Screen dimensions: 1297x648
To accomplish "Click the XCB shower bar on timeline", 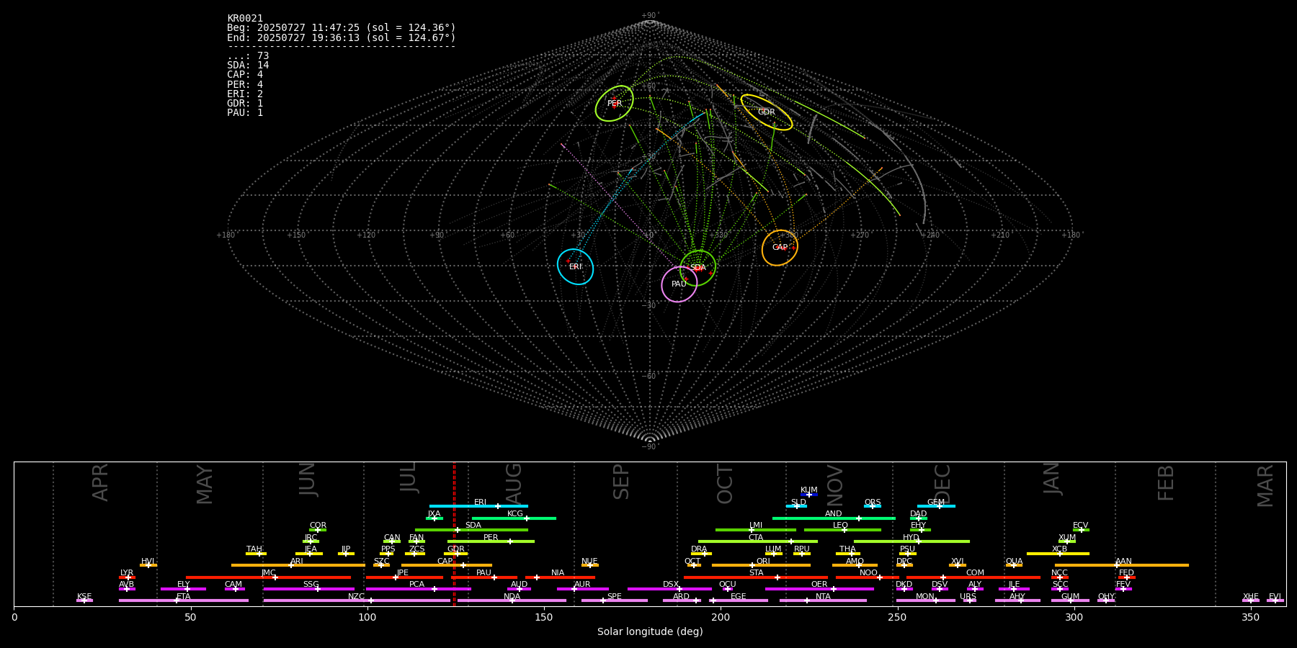I will point(1058,554).
